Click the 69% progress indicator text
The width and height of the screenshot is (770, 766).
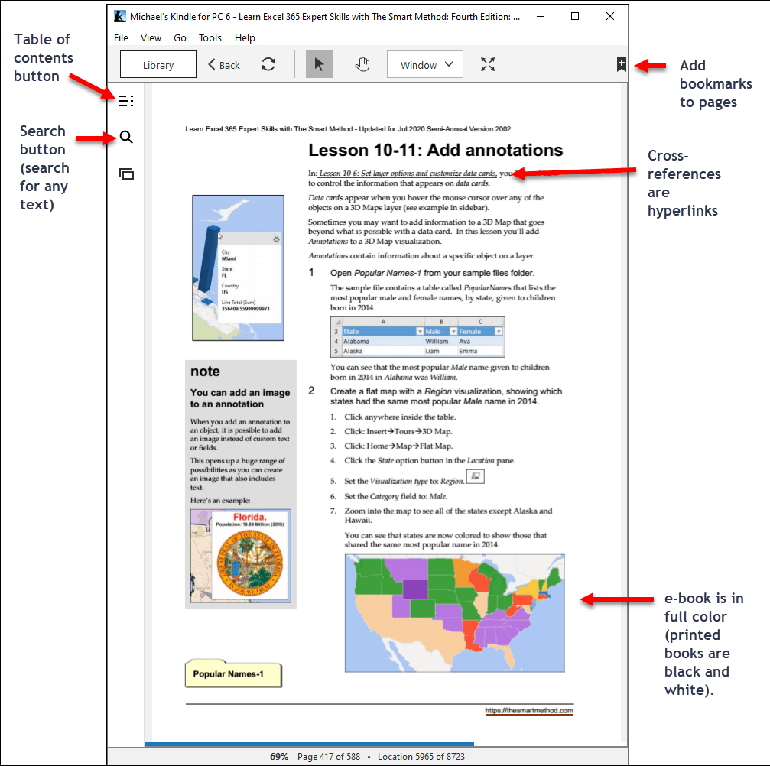[279, 757]
